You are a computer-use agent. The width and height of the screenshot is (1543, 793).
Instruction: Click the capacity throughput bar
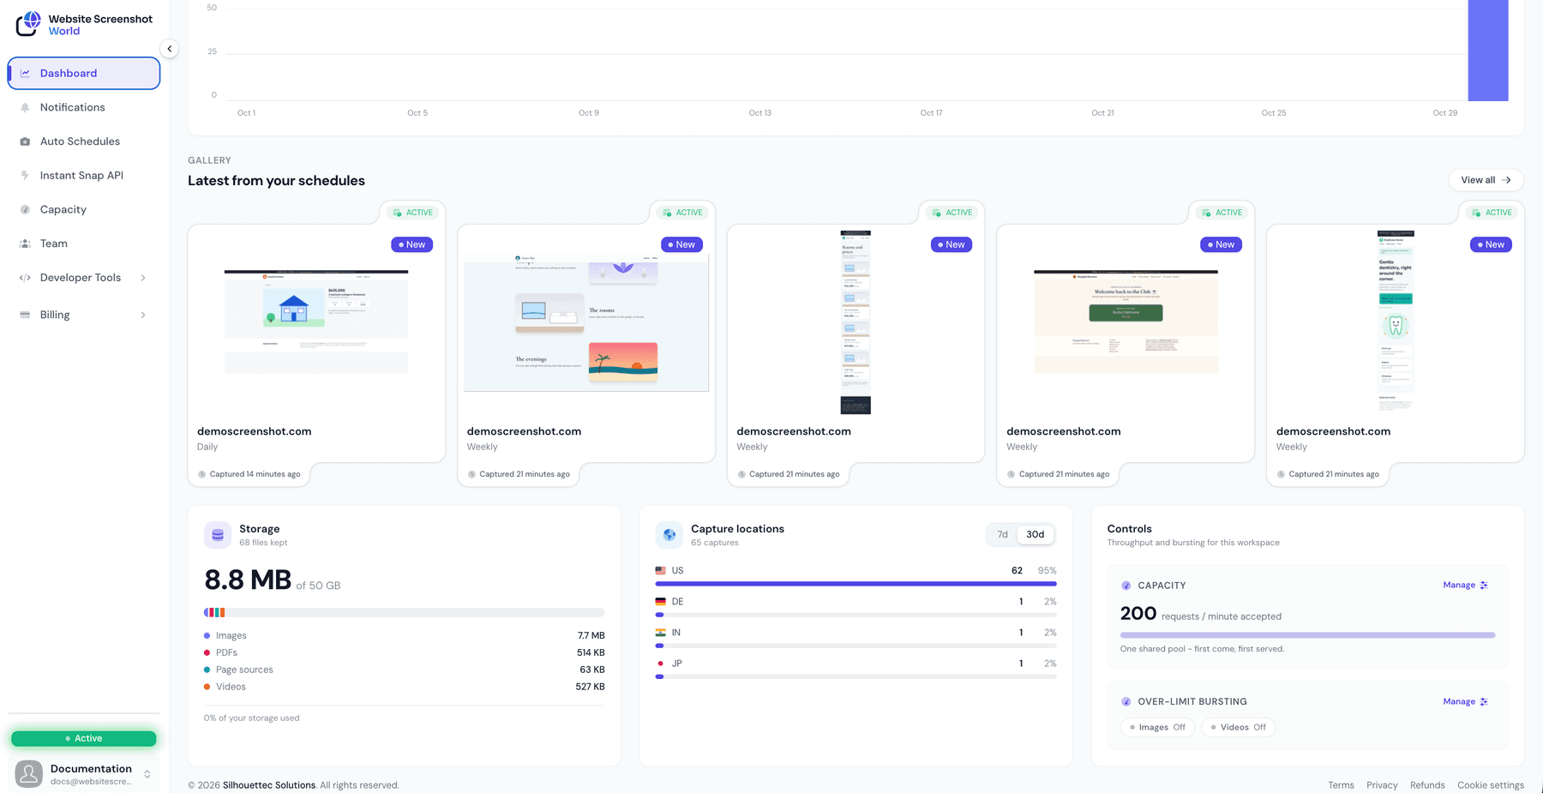[1307, 635]
